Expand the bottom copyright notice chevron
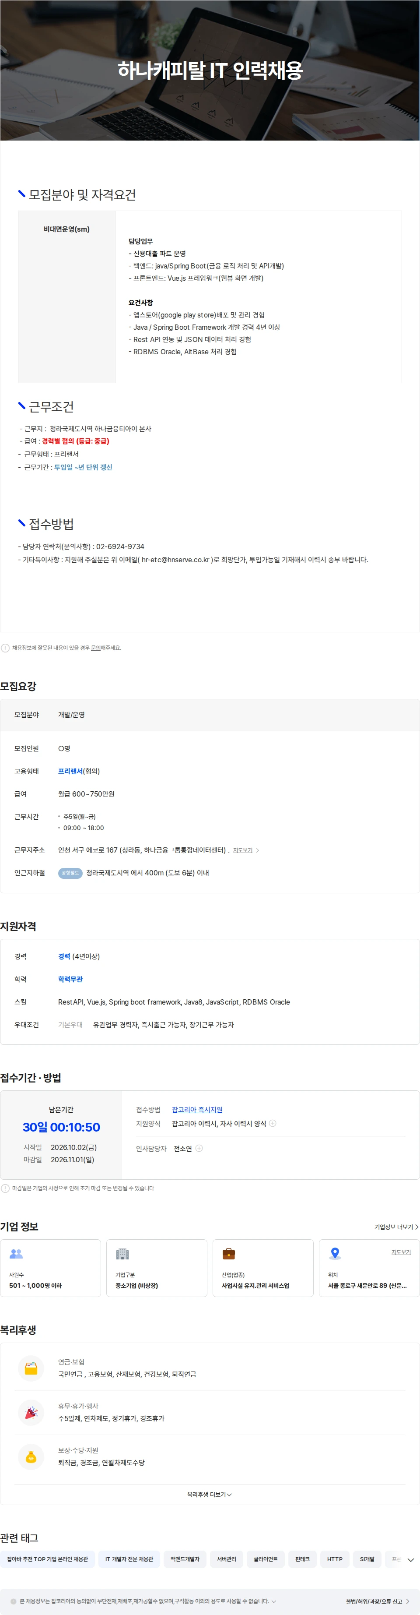The height and width of the screenshot is (1615, 420). (x=273, y=1601)
